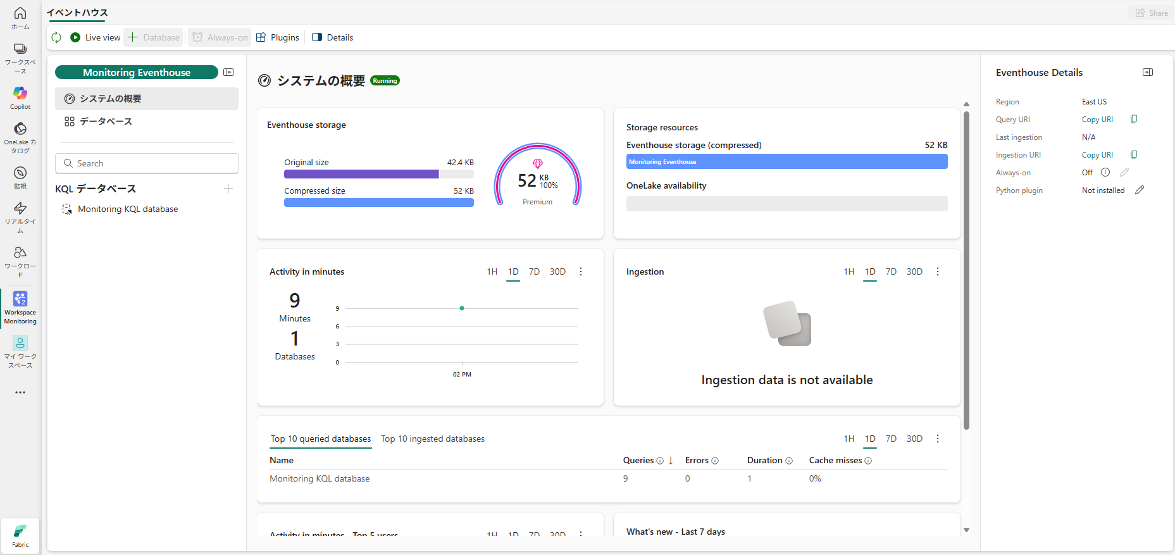The image size is (1175, 555).
Task: Copy the Ingestion URI link
Action: (x=1097, y=155)
